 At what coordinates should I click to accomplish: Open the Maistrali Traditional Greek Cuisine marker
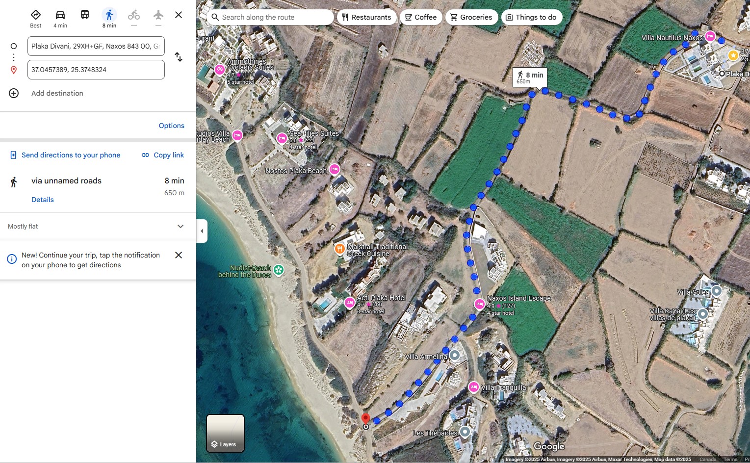tap(339, 249)
